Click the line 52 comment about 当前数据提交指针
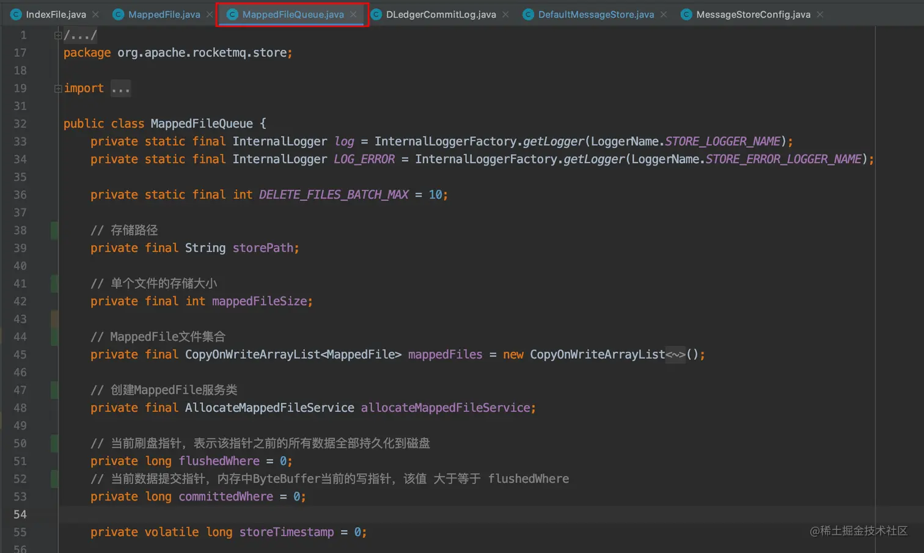924x553 pixels. [330, 479]
